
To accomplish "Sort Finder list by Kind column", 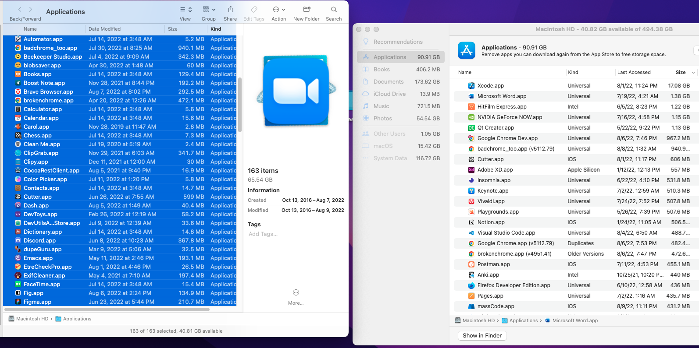I will [x=216, y=29].
